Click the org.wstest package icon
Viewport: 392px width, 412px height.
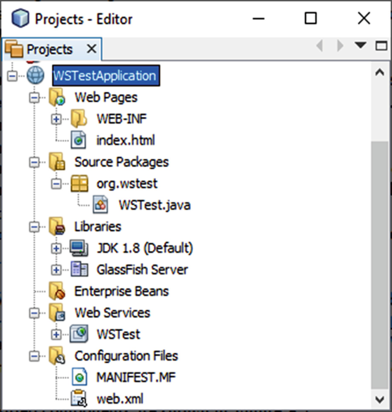[x=80, y=184]
